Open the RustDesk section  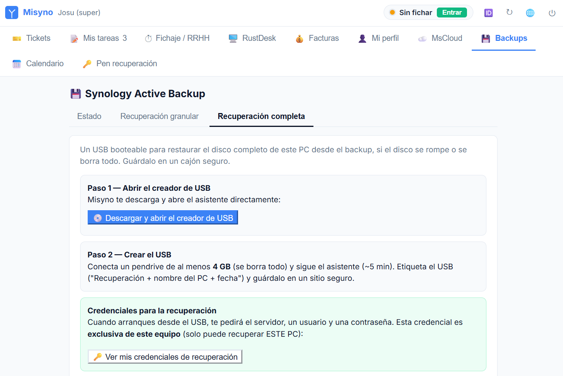(252, 38)
